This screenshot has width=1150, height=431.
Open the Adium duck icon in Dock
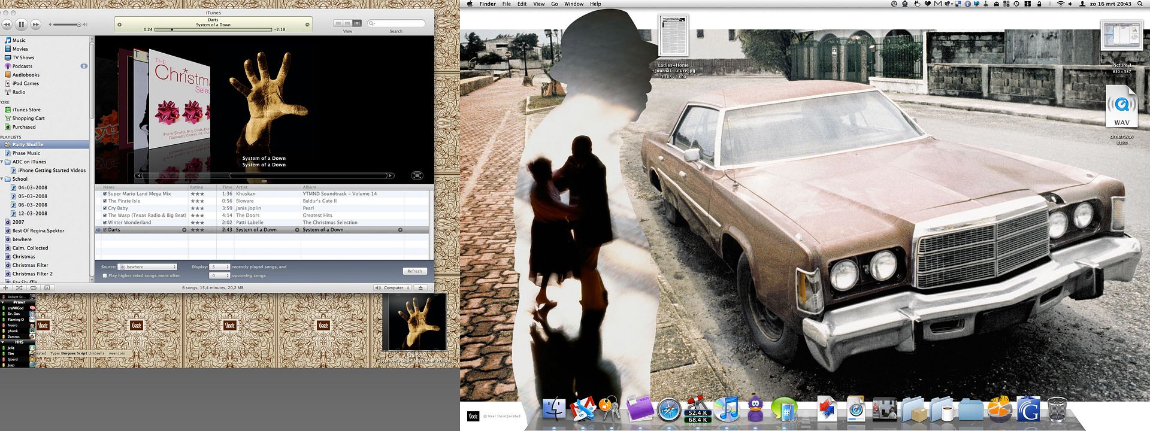tap(756, 409)
